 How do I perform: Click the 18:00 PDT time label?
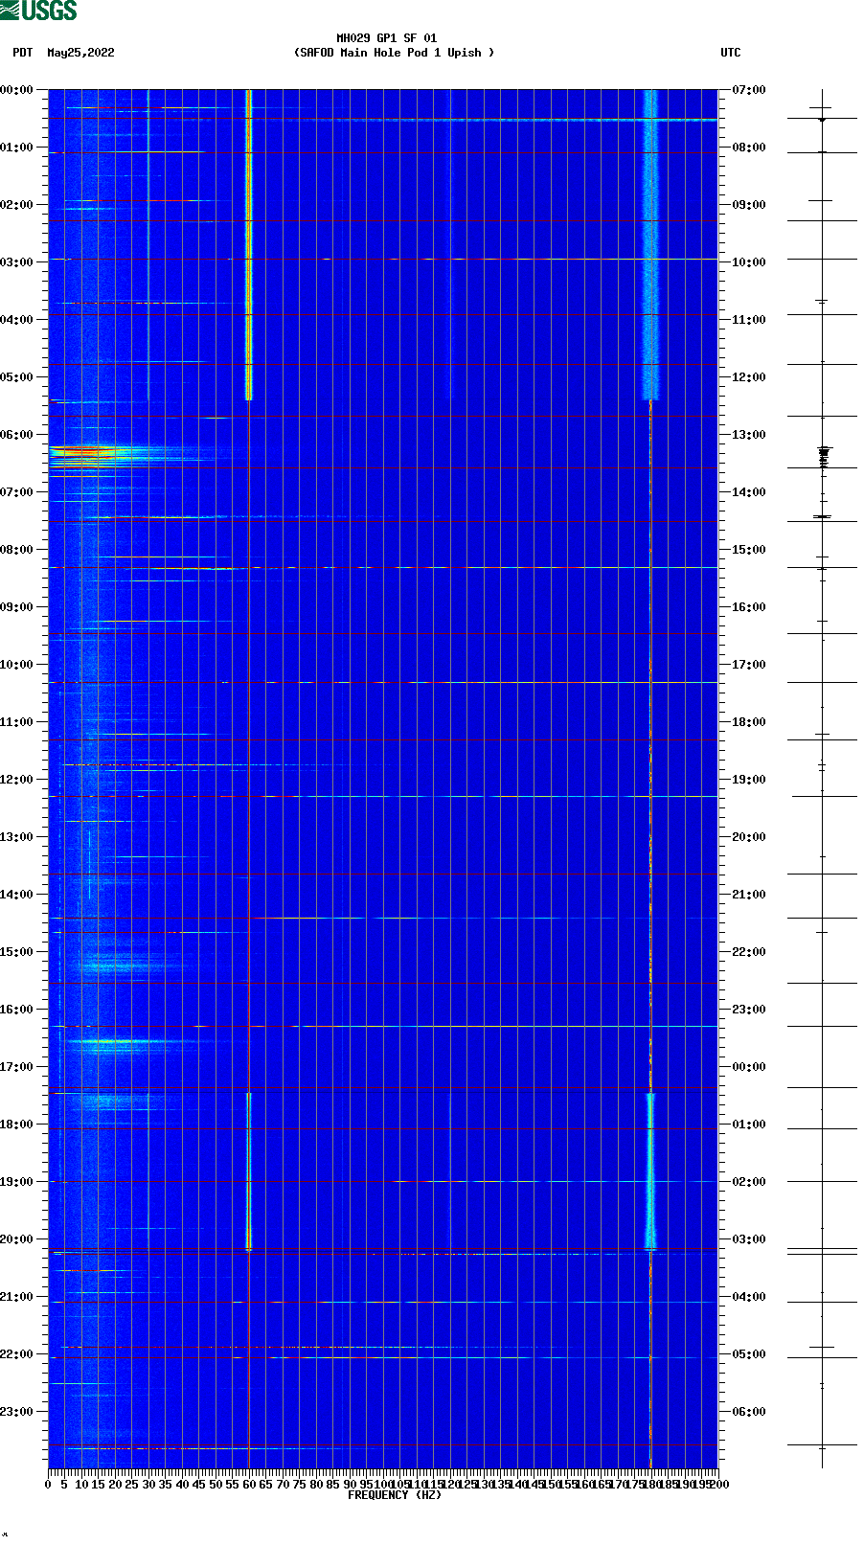[17, 1125]
